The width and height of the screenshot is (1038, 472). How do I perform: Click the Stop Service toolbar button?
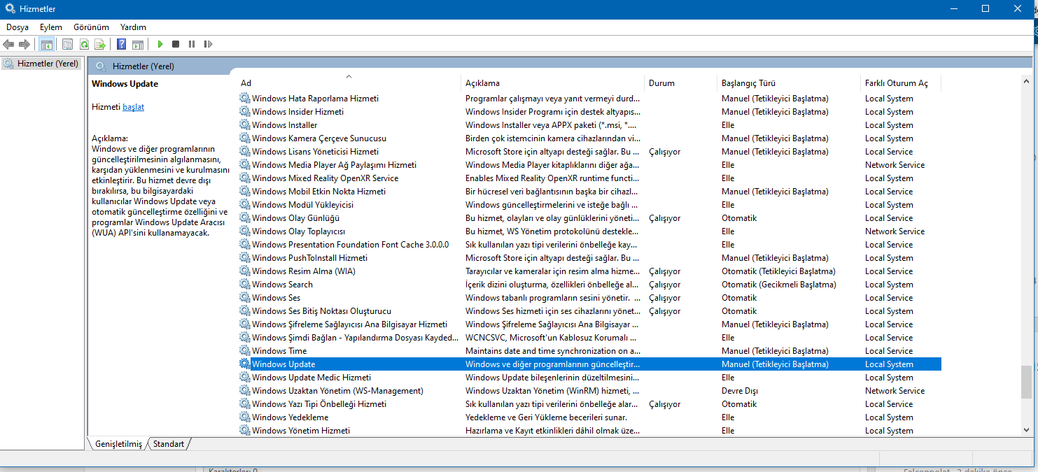(176, 44)
